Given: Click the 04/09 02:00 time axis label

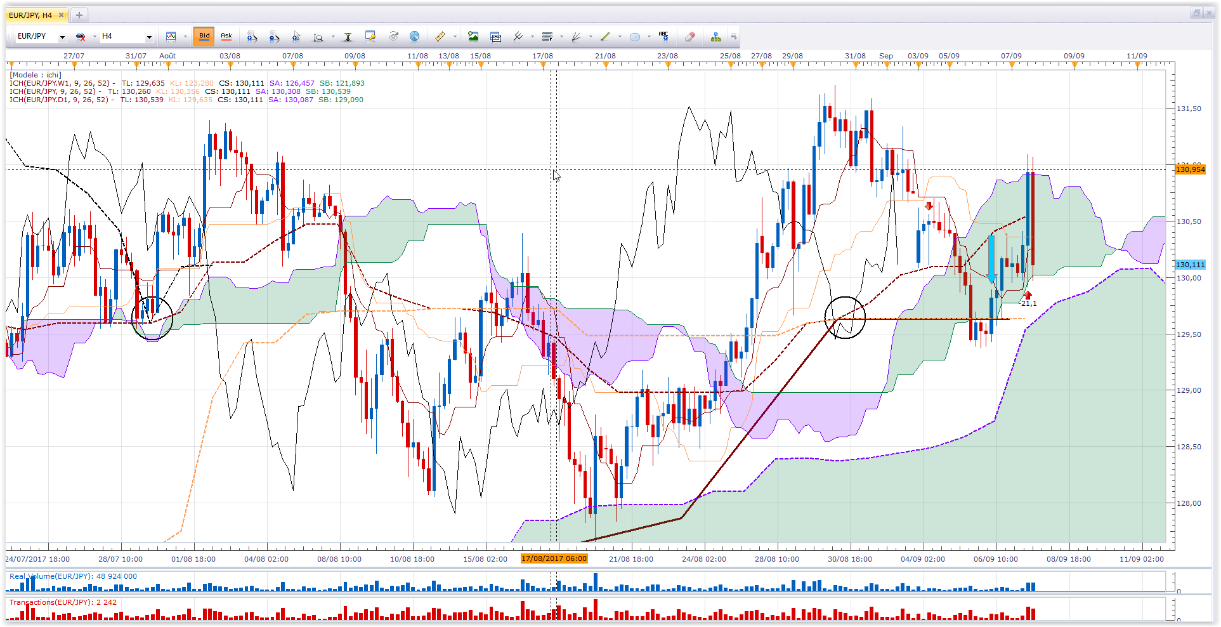Looking at the screenshot, I should point(923,559).
